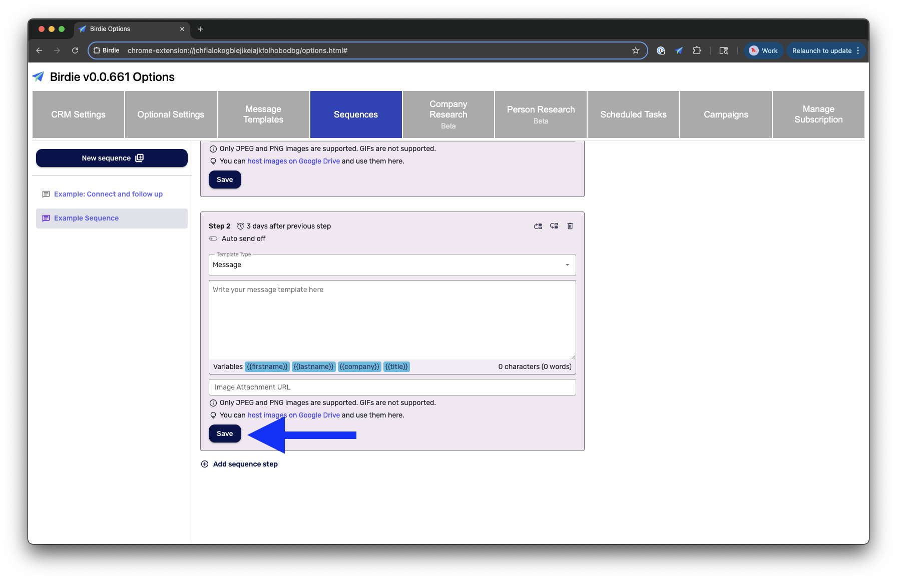The width and height of the screenshot is (897, 581).
Task: Open the Chrome three-dot menu
Action: click(x=858, y=50)
